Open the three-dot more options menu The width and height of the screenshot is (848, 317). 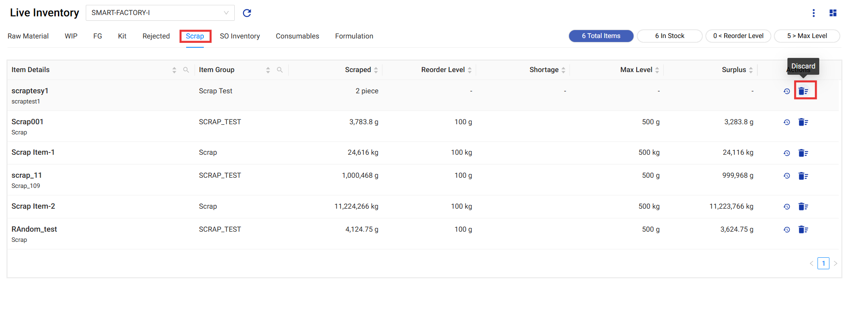click(x=814, y=13)
